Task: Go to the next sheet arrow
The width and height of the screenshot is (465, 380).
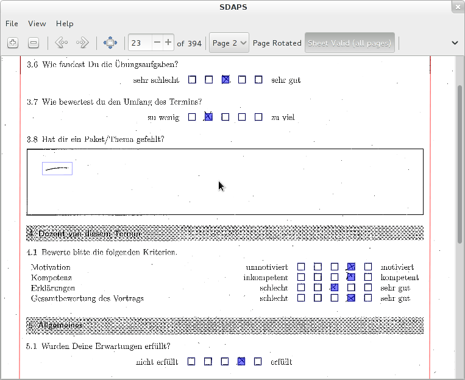Action: coord(82,43)
